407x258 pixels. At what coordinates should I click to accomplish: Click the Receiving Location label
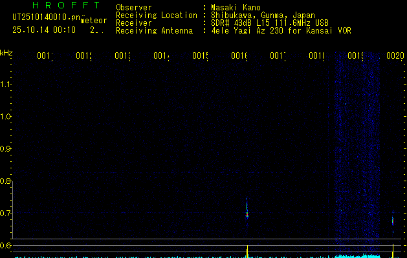[x=157, y=15]
